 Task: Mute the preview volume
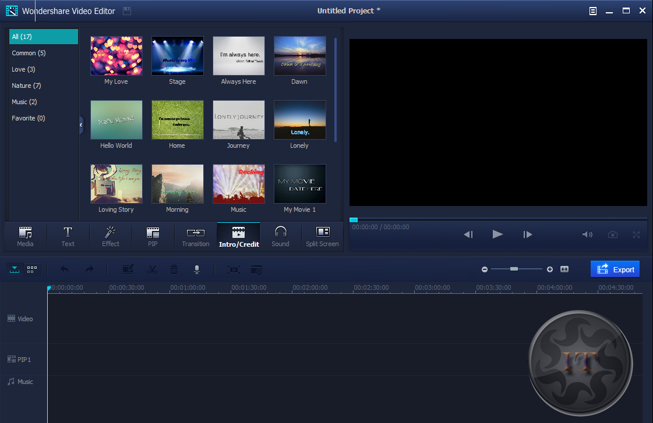click(587, 234)
